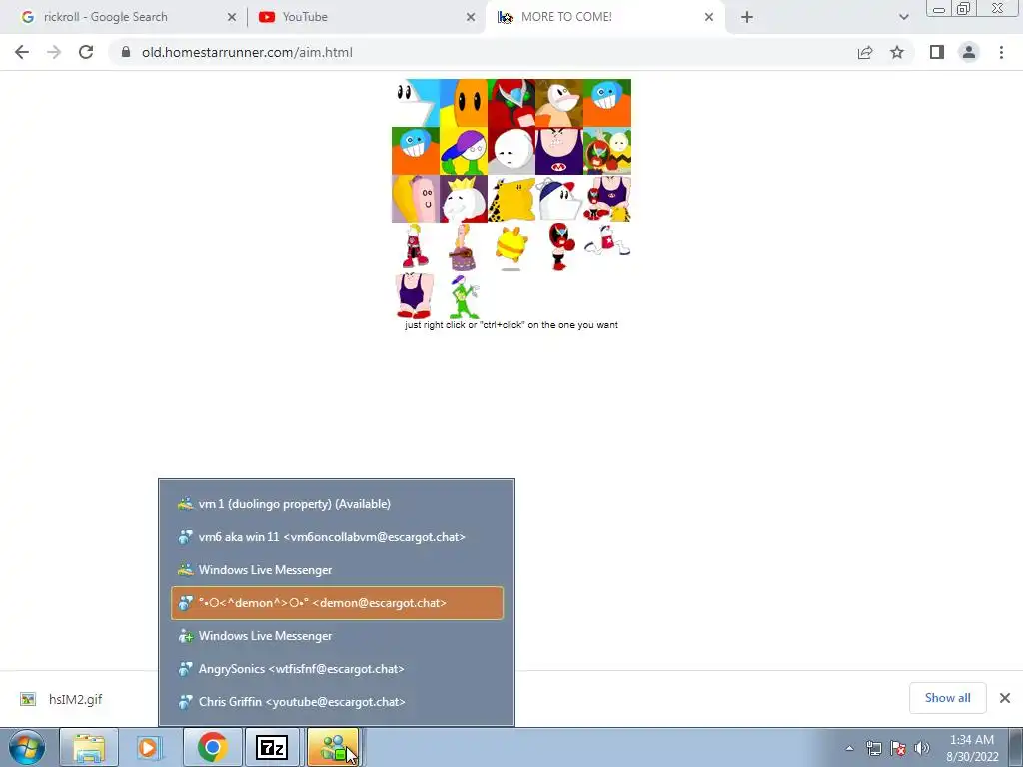Open the Windows Start menu
The image size is (1023, 767).
(x=27, y=747)
